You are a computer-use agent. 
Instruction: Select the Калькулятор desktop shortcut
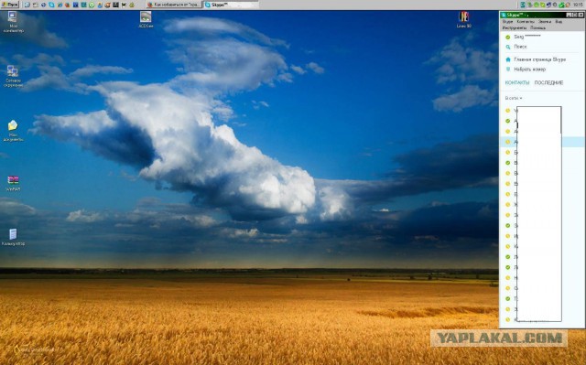tap(13, 237)
